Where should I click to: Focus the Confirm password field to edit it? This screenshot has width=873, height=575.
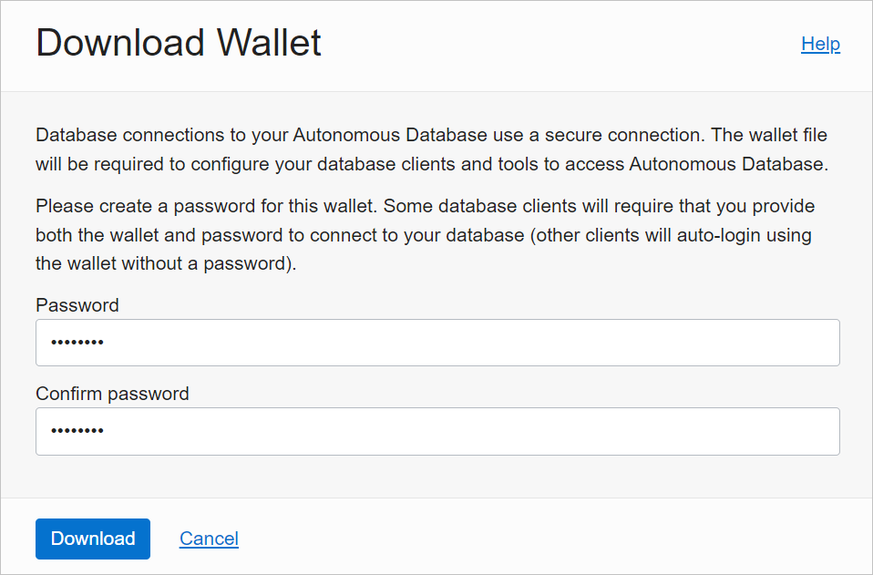[437, 430]
